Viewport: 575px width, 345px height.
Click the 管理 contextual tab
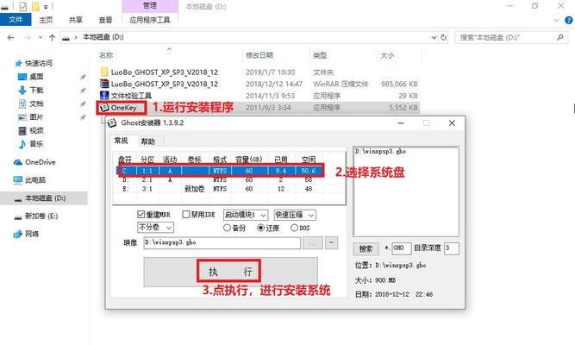tap(150, 5)
